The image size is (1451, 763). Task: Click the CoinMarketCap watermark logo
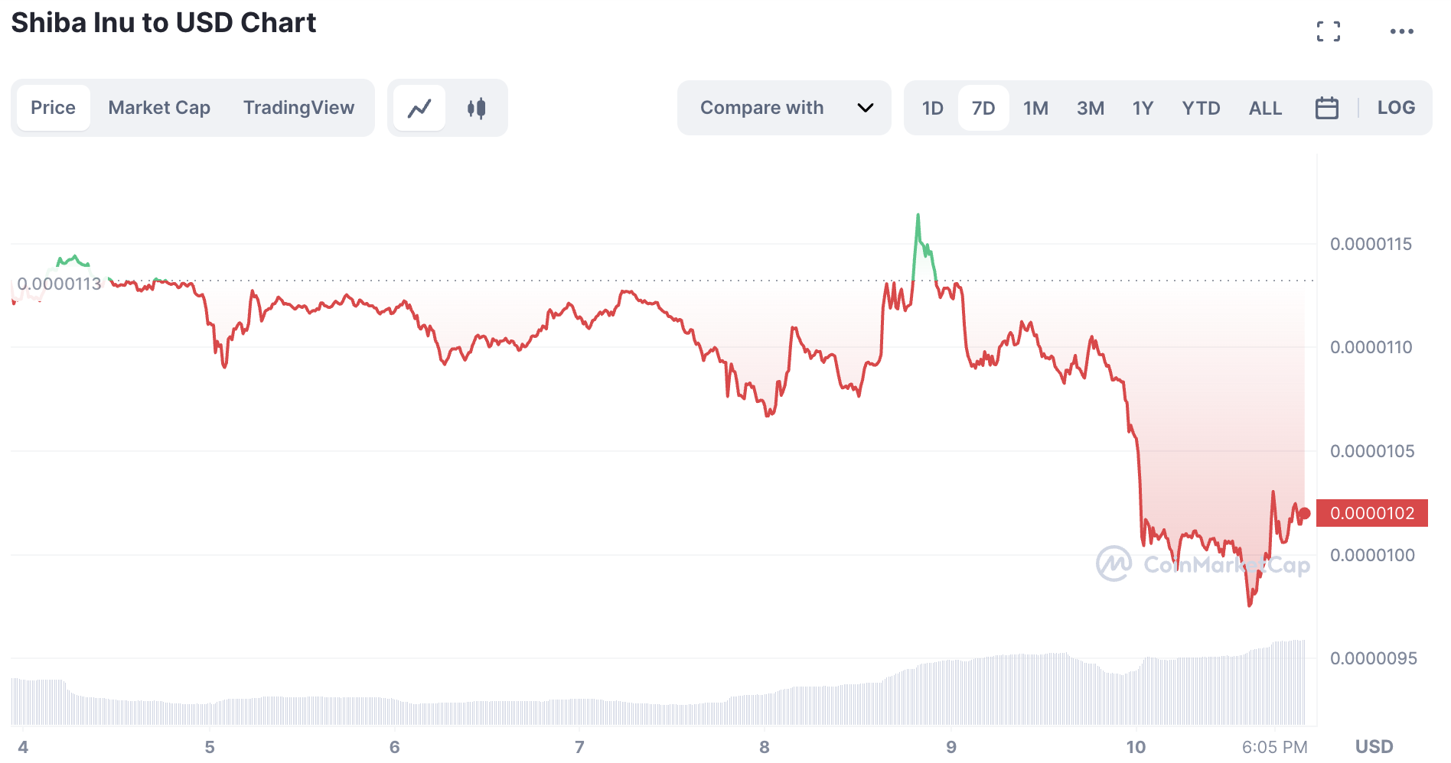point(1114,564)
